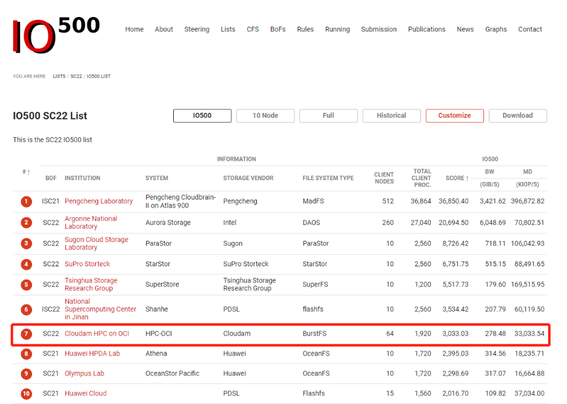This screenshot has width=567, height=404.
Task: Click rank 9 circle badge
Action: tap(26, 374)
